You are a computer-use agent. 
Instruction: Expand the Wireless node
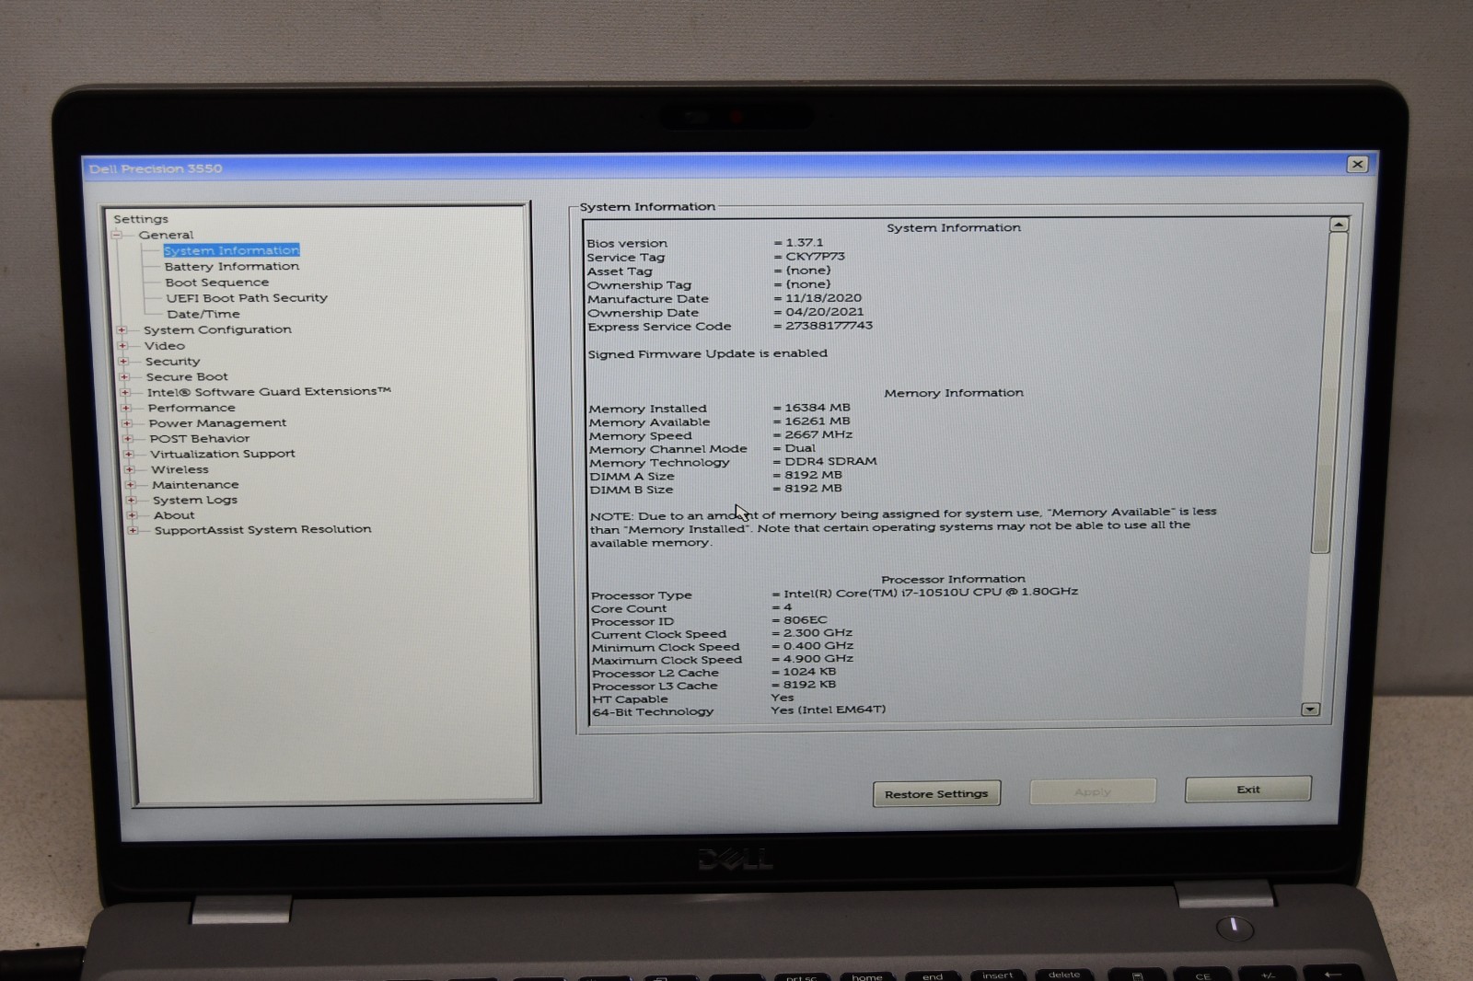130,469
